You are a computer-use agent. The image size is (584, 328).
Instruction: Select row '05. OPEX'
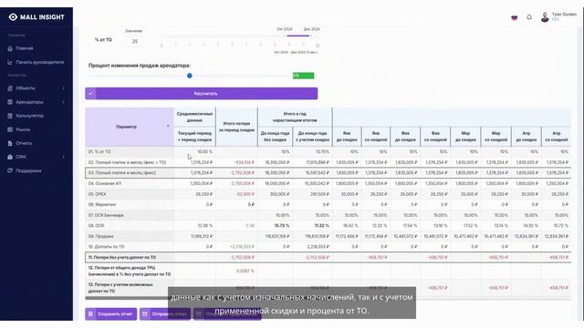(328, 194)
